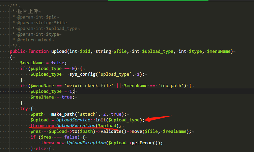The width and height of the screenshot is (254, 152).
Task: Click the 'function' keyword
Action: click(38, 51)
